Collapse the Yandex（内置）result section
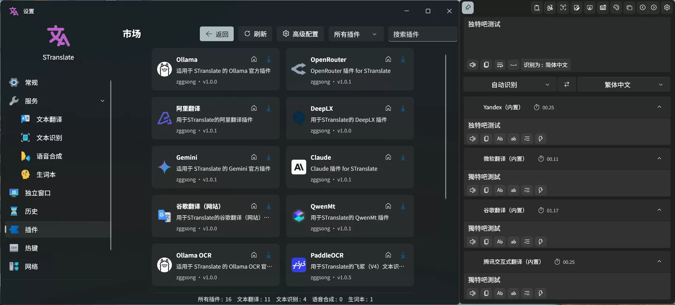This screenshot has width=675, height=305. coord(659,107)
